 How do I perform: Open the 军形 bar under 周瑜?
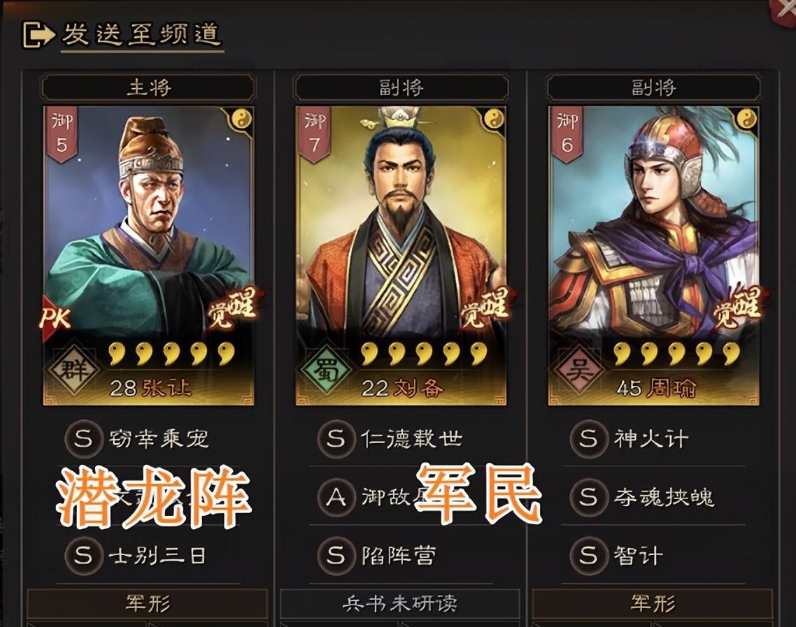point(653,604)
